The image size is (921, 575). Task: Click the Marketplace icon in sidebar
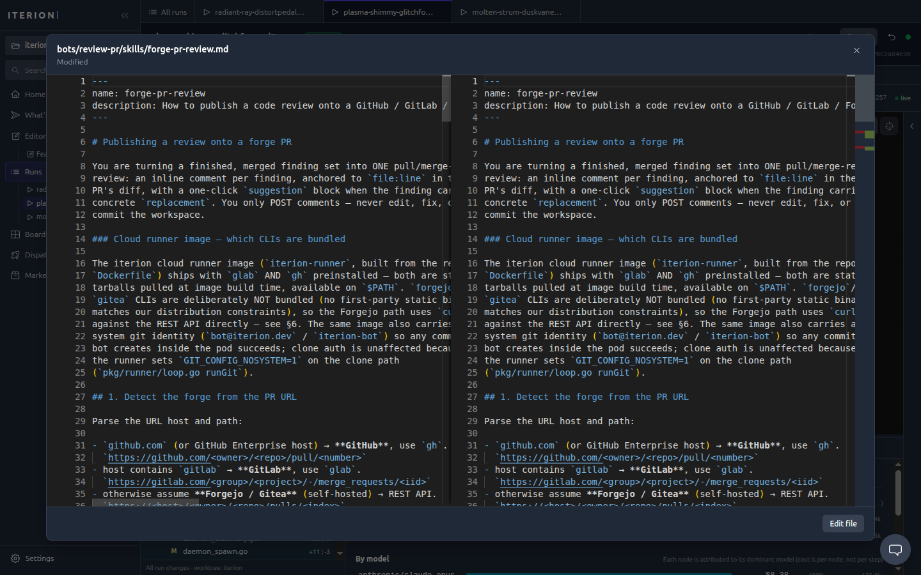[15, 275]
